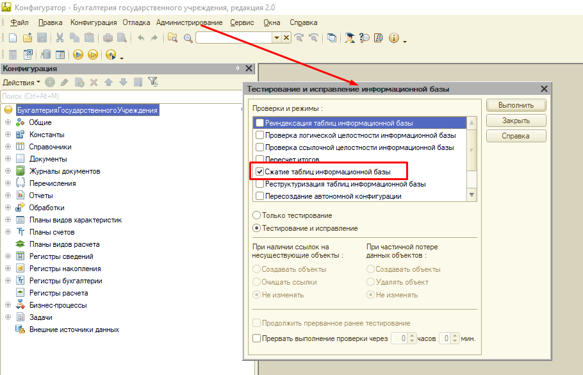This screenshot has width=583, height=375.
Task: Click the global search folder icon
Action: coord(172,38)
